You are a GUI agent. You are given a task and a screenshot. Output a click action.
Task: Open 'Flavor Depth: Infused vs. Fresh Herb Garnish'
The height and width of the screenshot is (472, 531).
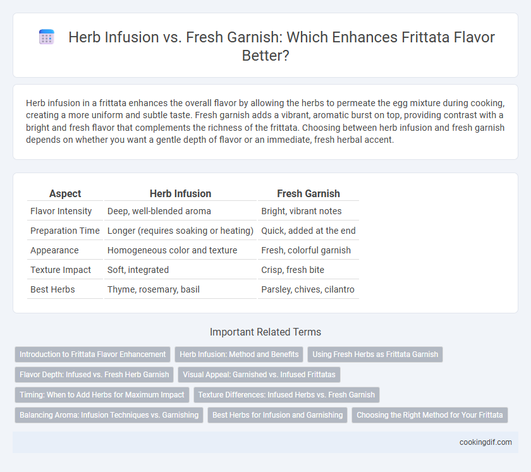(94, 375)
